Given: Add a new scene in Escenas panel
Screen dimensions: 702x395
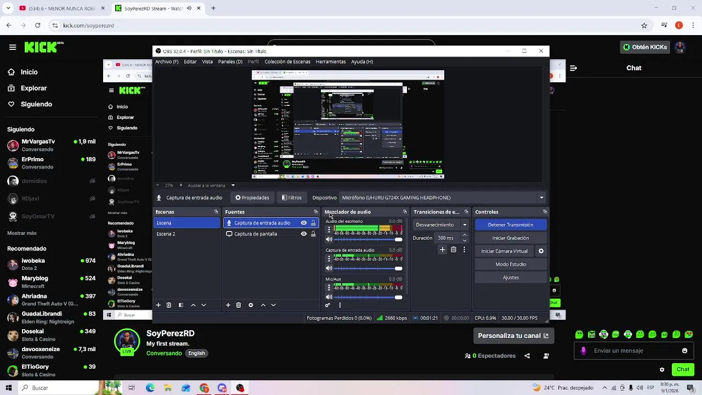Looking at the screenshot, I should pos(158,305).
